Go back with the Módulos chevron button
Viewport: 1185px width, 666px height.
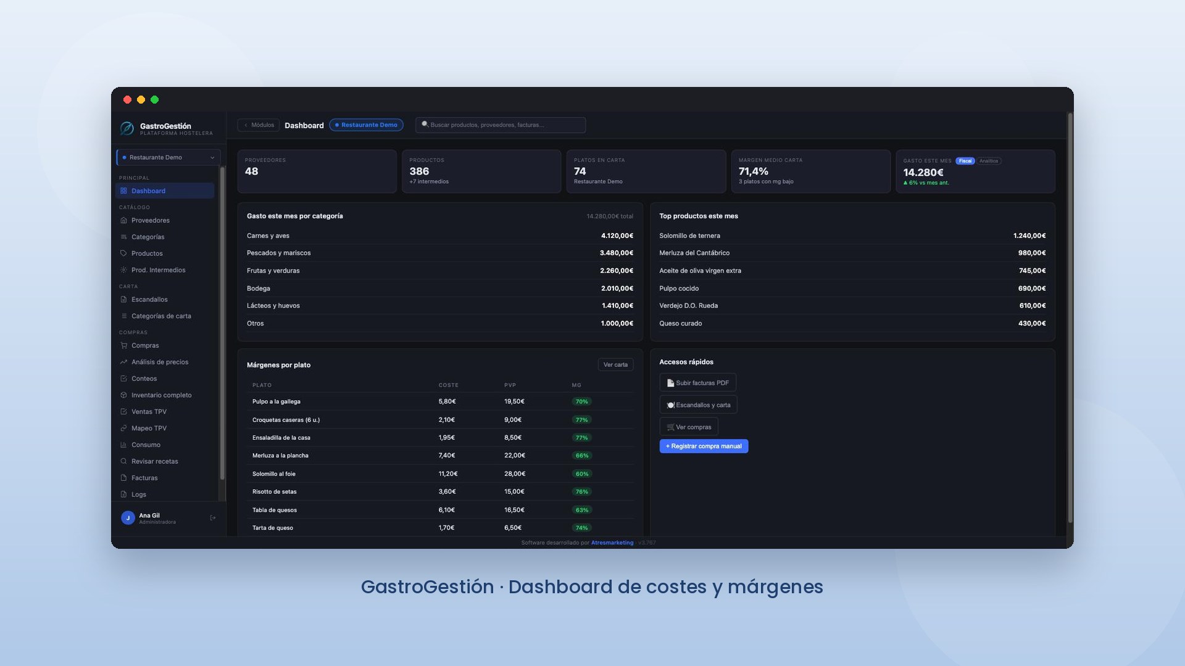(x=259, y=125)
